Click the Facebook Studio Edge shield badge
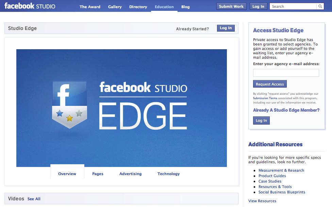Image resolution: width=332 pixels, height=207 pixels. (69, 105)
